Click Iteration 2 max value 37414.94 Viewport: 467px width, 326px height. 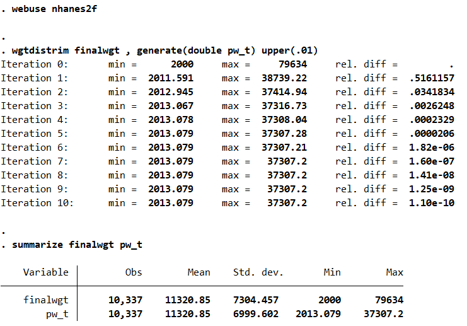pos(284,92)
